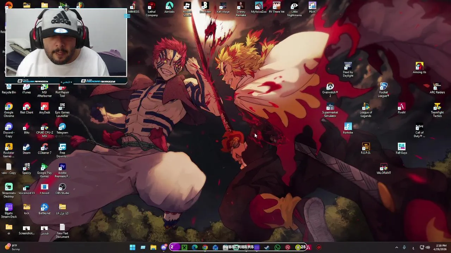Open MSI Afterburner shortcut
Viewport: 451px width, 253px height.
point(44,91)
